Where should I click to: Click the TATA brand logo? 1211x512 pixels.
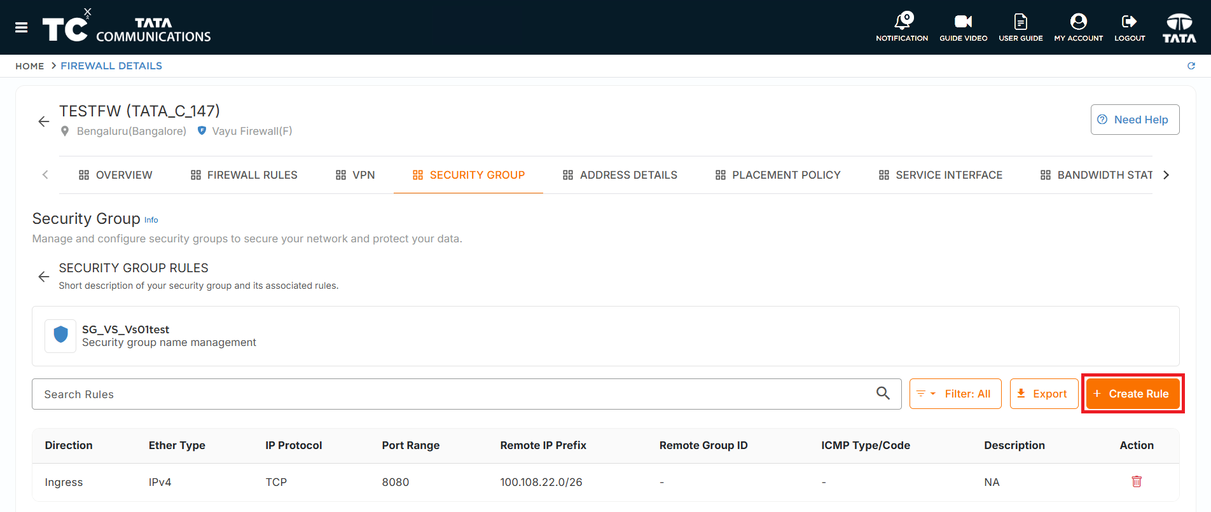point(1179,28)
